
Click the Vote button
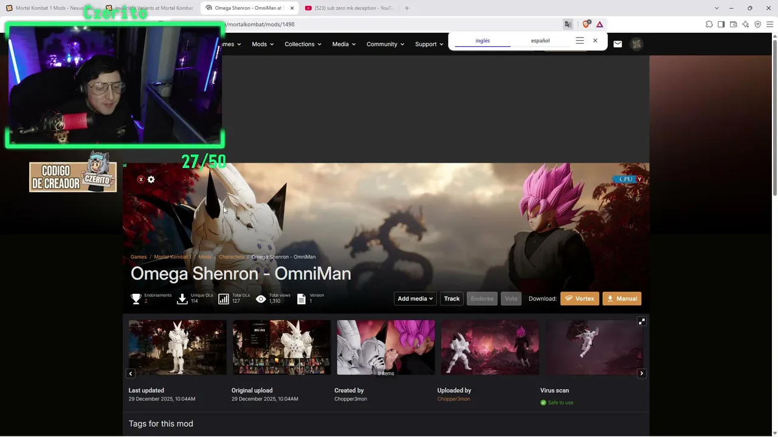[x=511, y=299]
